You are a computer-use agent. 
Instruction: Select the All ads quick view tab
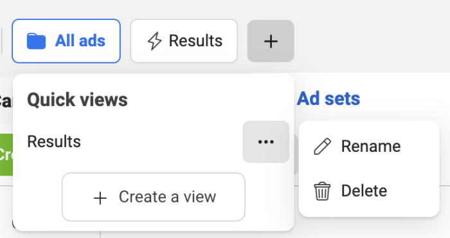[66, 41]
